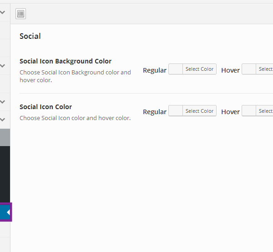
Task: Click Hover swatch for Social Icon Background Color
Action: click(x=249, y=69)
